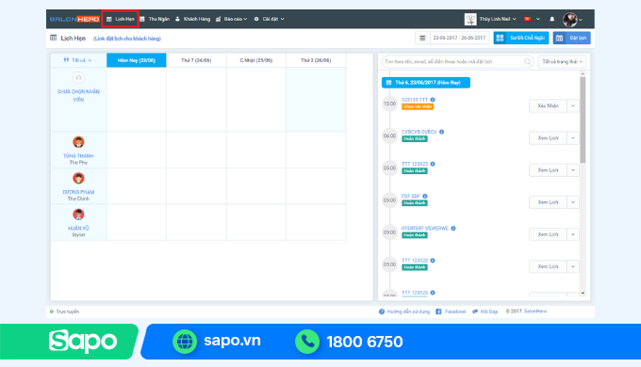Expand the dropdown arrow beside Xác Nhận

(x=573, y=105)
